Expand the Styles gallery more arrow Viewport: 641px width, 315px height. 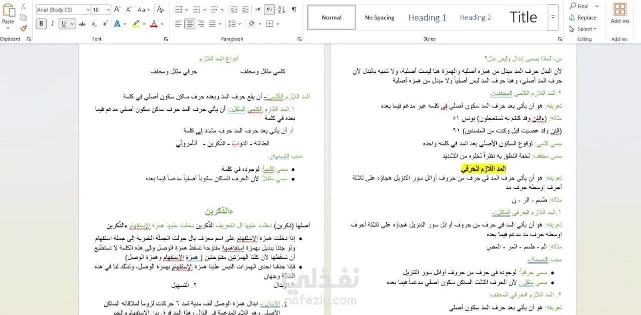click(x=553, y=17)
